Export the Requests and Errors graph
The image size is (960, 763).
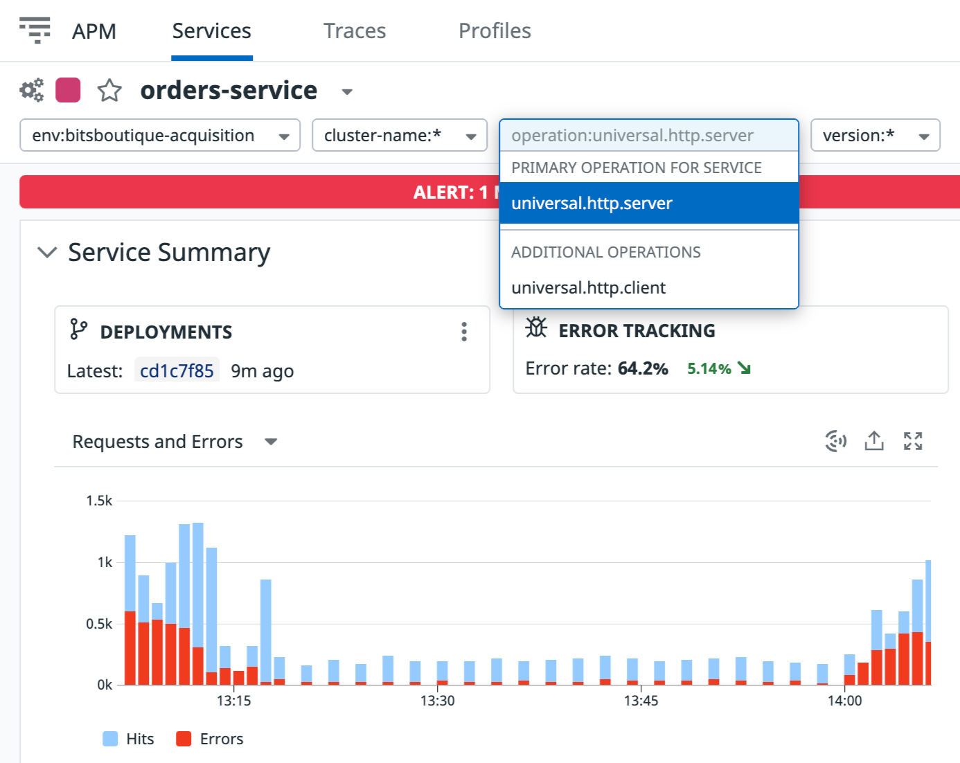click(874, 440)
